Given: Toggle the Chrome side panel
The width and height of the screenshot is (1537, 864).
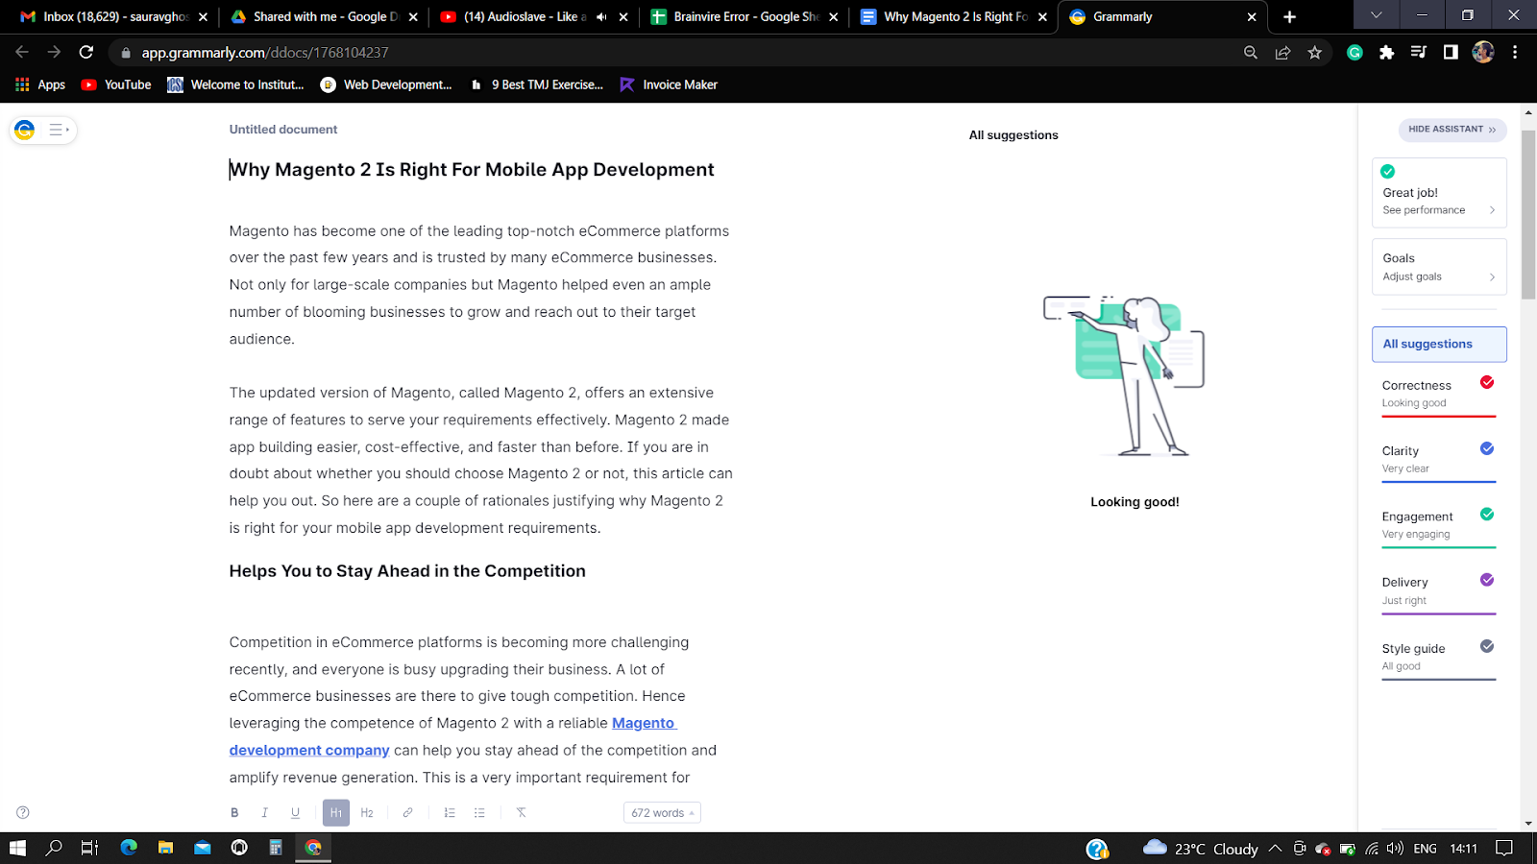Looking at the screenshot, I should (1451, 53).
